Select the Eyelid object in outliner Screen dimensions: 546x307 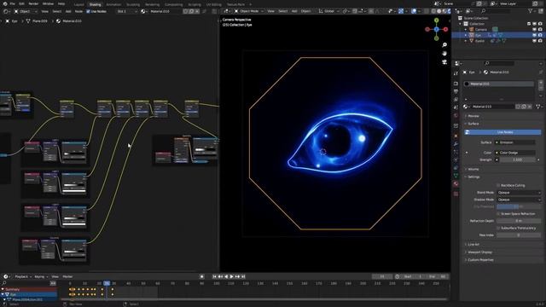pos(479,41)
